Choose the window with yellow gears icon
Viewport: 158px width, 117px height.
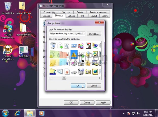[95, 63]
